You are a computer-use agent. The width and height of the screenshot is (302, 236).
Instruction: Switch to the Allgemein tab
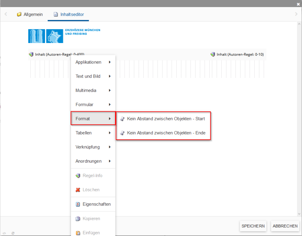tap(30, 14)
